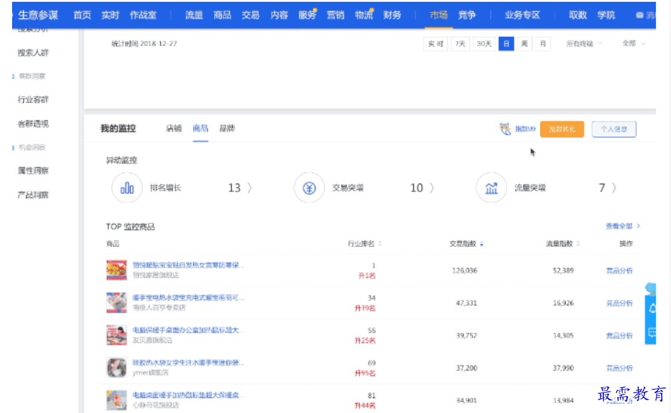Open the notification bell on right sidebar
Screen dimensions: 671x413
(652, 309)
